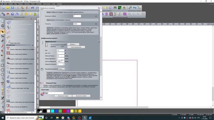Screen dimensions: 214x120
Task: Collapse the profiling tool section arrow
Action: [x=99, y=41]
